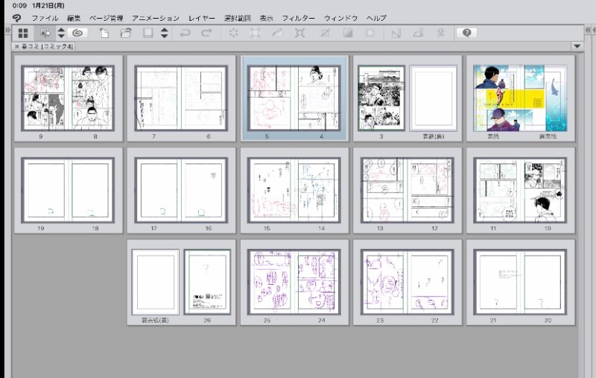
Task: Click the page manager vertical scrollbar
Action: tap(580, 215)
